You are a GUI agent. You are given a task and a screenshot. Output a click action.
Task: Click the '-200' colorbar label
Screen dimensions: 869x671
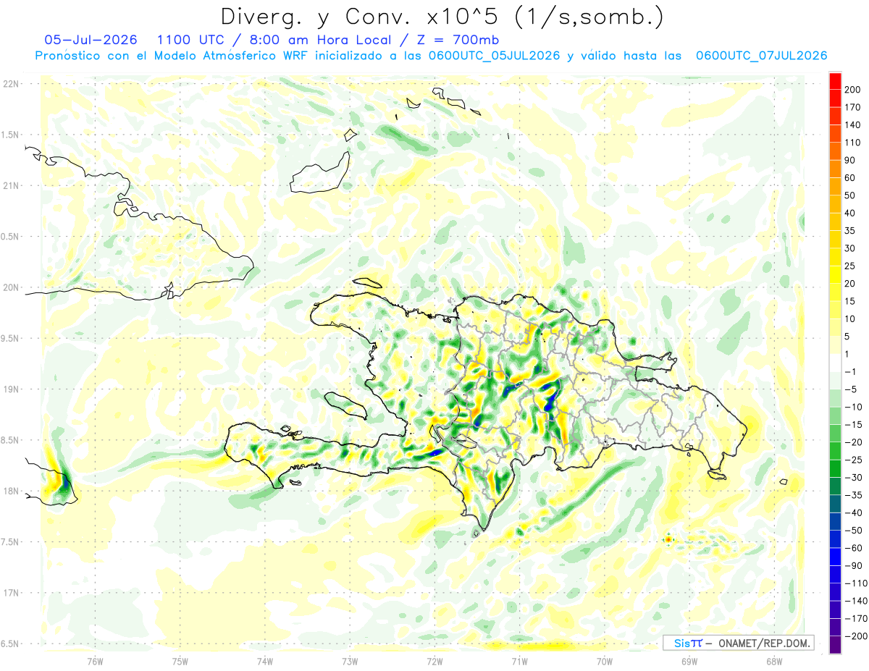tap(855, 636)
